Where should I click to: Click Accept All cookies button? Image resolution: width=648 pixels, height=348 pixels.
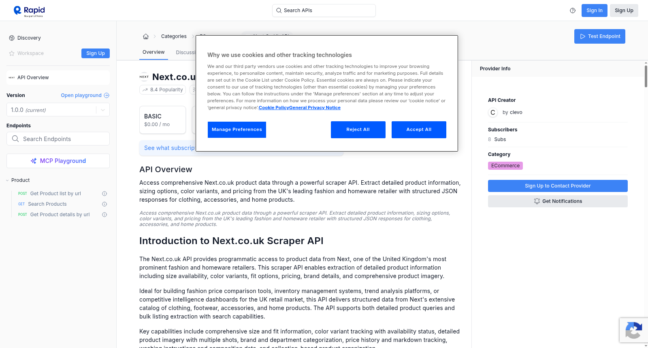[419, 130]
